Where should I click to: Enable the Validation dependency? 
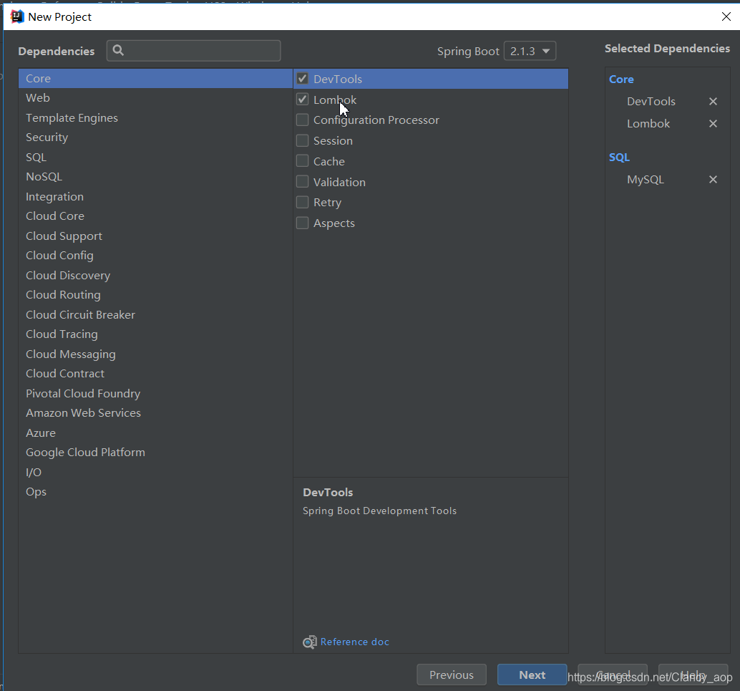coord(303,182)
